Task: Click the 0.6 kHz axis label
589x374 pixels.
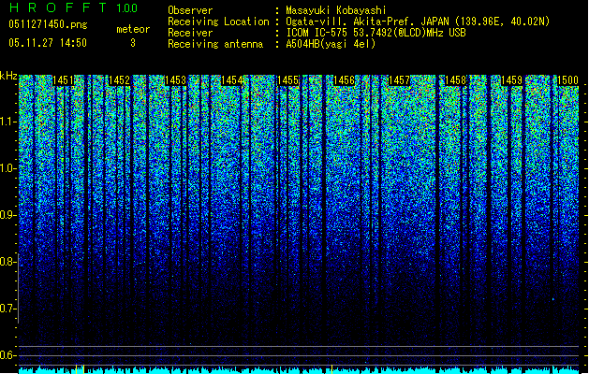Action: click(8, 355)
